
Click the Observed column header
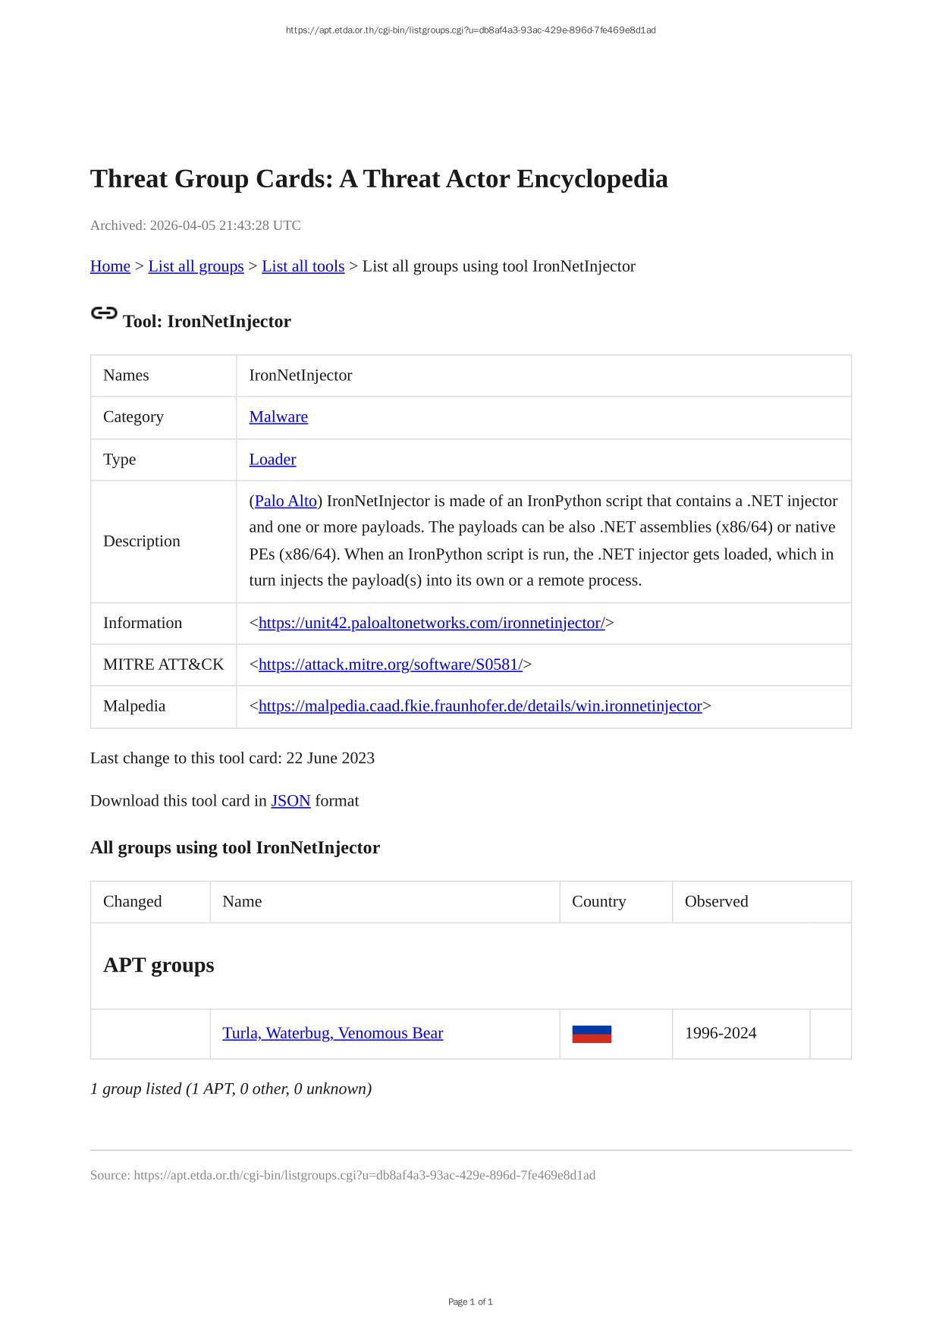point(716,902)
